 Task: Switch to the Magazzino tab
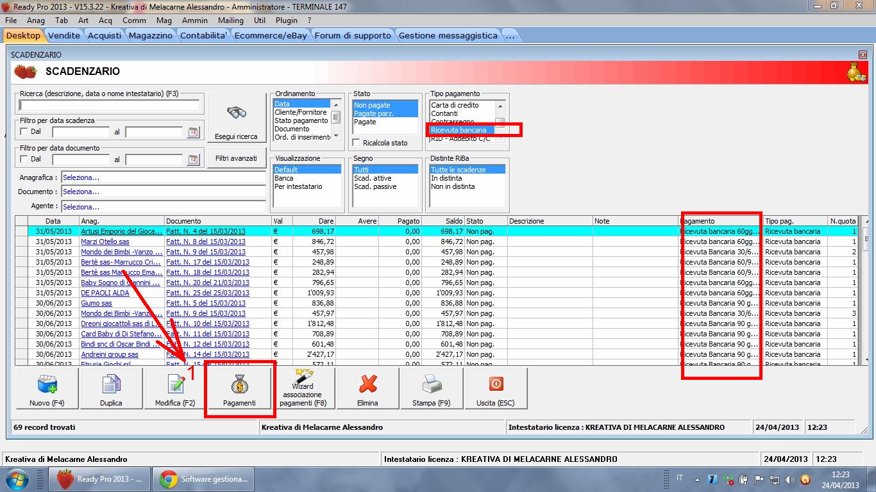(x=151, y=35)
